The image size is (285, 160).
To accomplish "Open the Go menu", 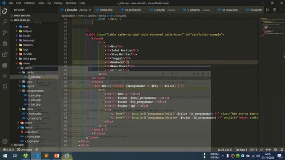I will pyautogui.click(x=49, y=3).
